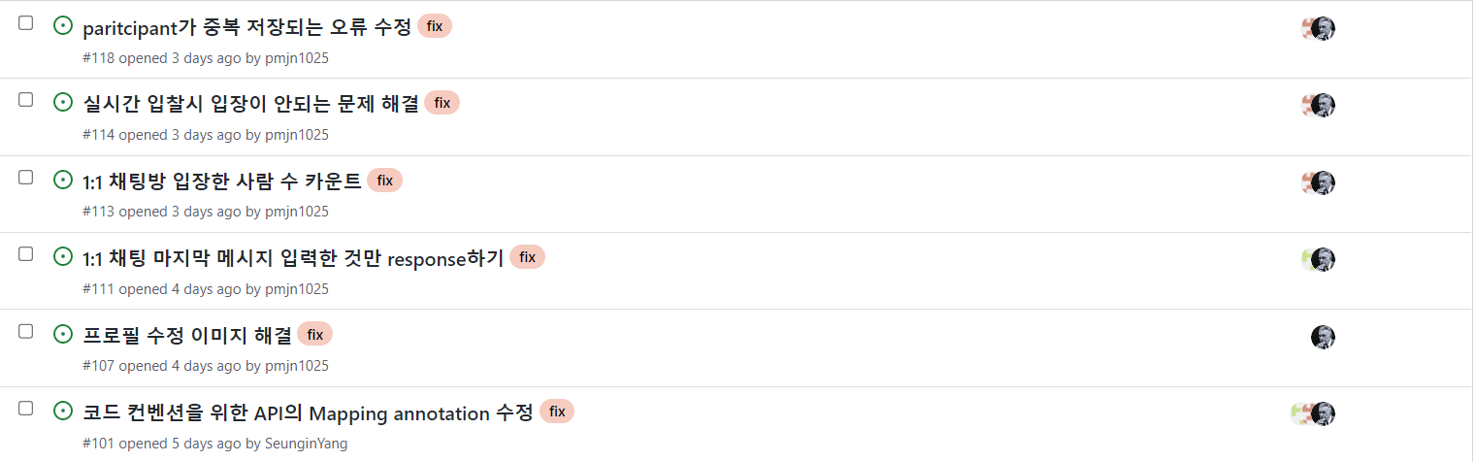Open issue 코드 컨벤션 Mapping annotation 수정
Screen dimensions: 1476x462
309,413
